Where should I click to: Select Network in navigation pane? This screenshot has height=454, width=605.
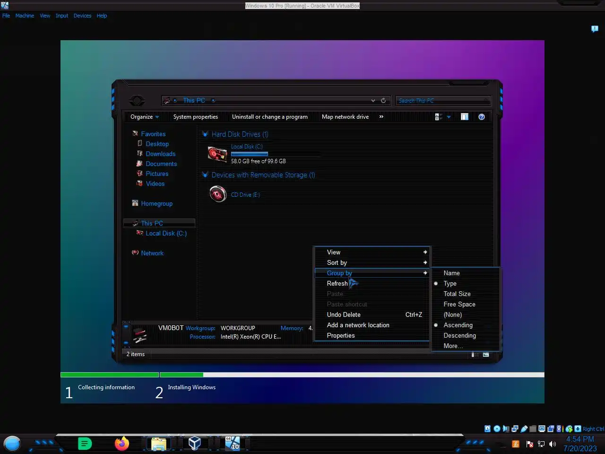152,253
